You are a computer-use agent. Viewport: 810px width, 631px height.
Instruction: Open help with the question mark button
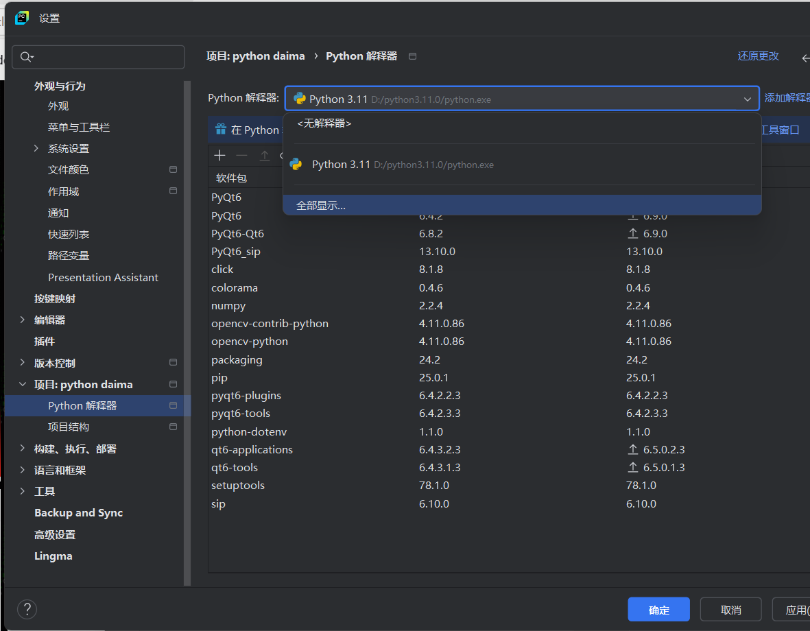pos(27,609)
